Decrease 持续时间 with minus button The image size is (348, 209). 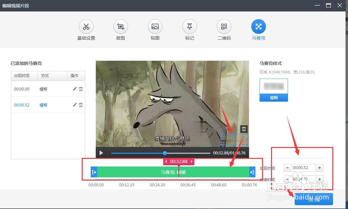[287, 179]
